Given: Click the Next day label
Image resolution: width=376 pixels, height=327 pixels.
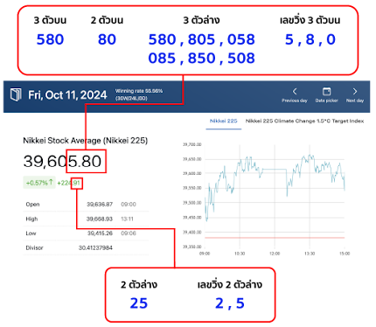Looking at the screenshot, I should pos(355,101).
